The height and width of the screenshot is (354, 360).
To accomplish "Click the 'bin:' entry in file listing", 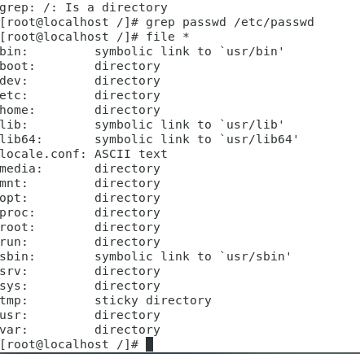I will [x=14, y=51].
